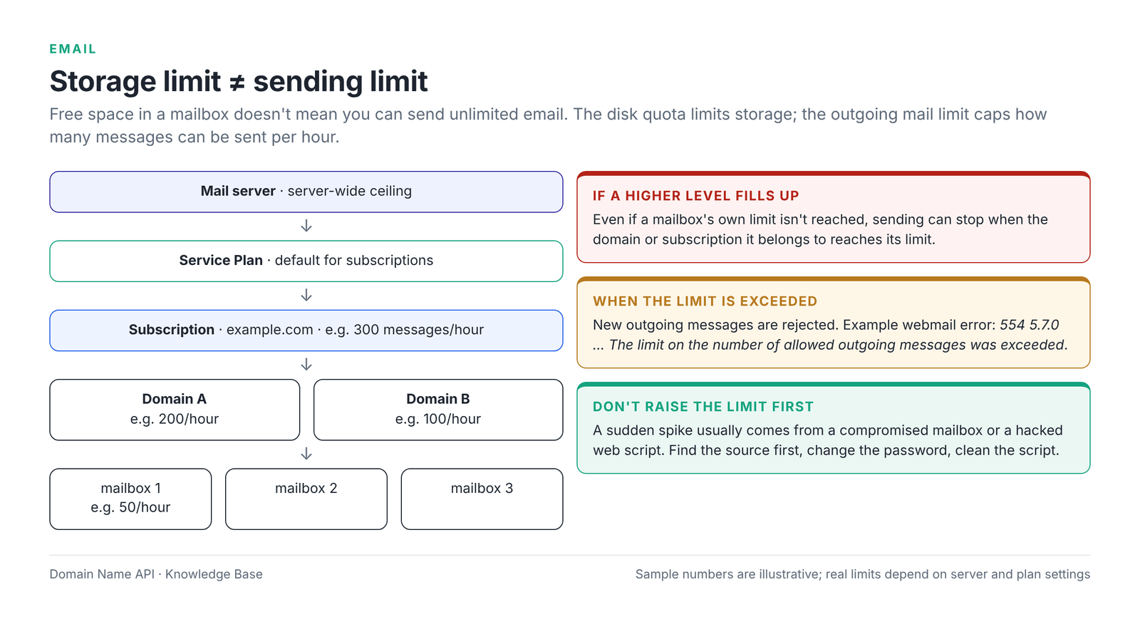Click the Mail server box

[x=306, y=192]
